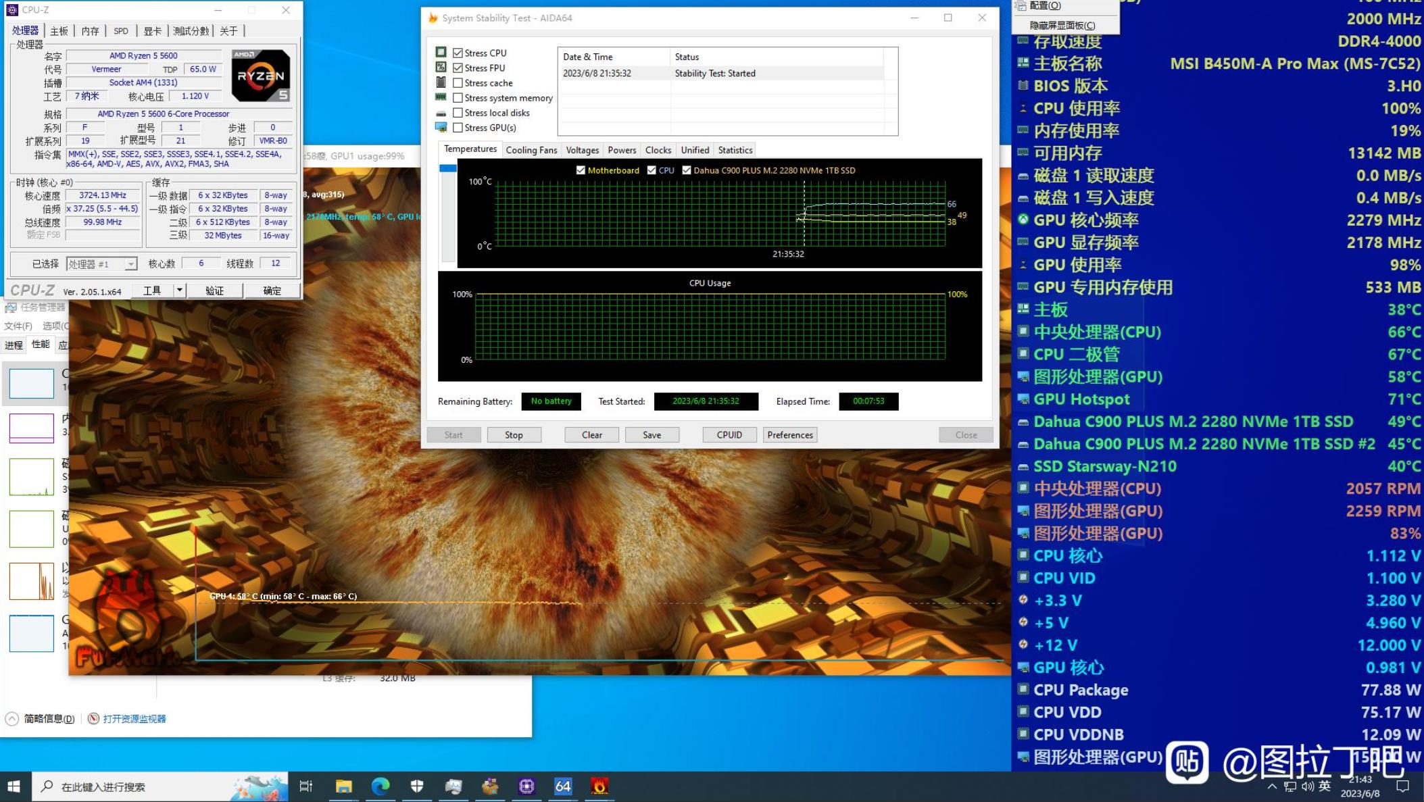Click the Stress cache chip icon
This screenshot has height=802, width=1424.
tap(441, 82)
